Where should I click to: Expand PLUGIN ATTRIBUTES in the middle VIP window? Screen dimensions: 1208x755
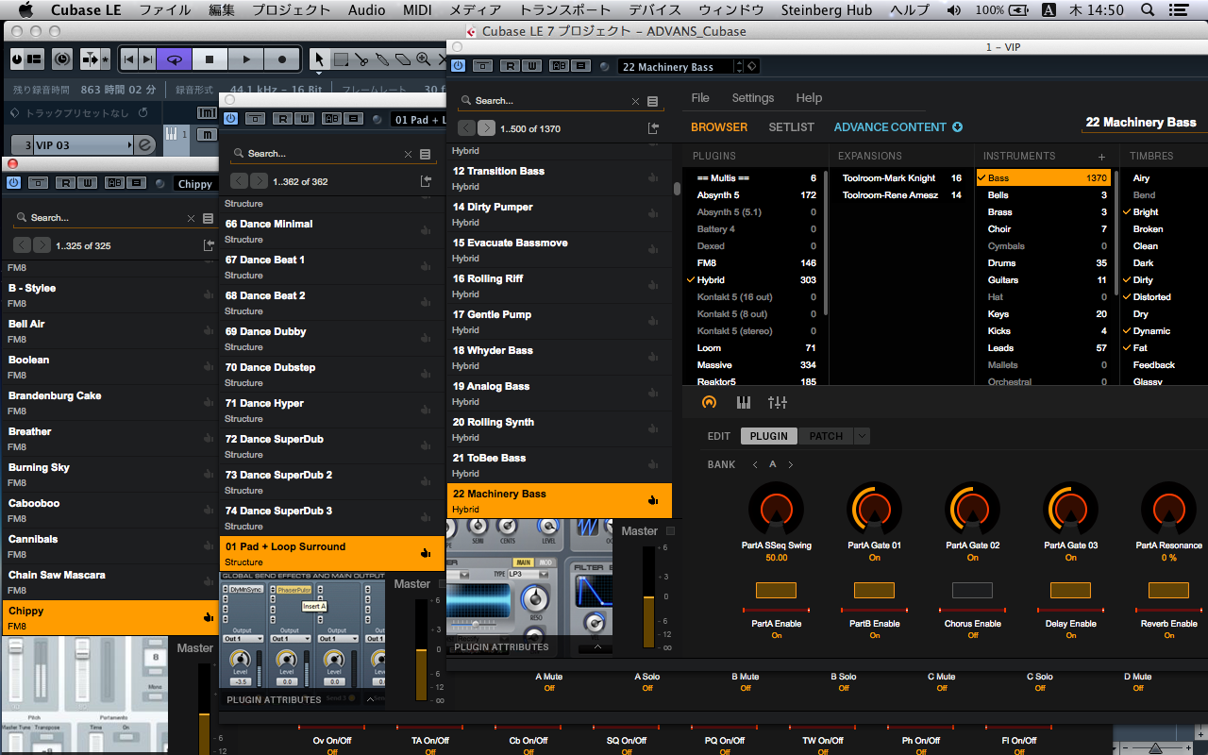coord(370,700)
